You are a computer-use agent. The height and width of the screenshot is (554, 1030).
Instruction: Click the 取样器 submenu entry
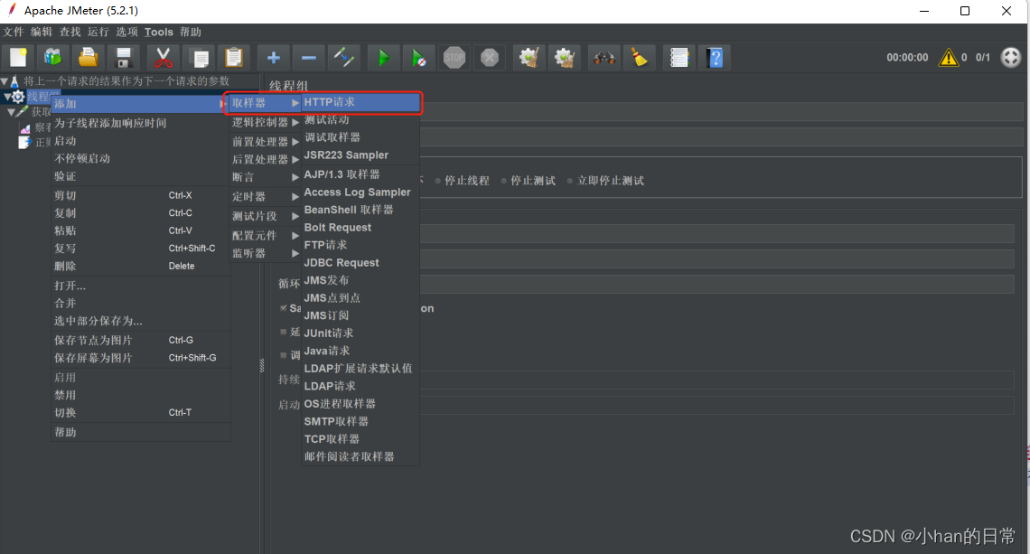pos(265,102)
